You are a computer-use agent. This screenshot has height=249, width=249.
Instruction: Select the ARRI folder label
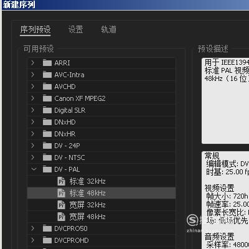[62, 63]
